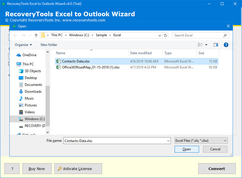Click the address bar folder icon
242x178 pixels.
point(43,35)
